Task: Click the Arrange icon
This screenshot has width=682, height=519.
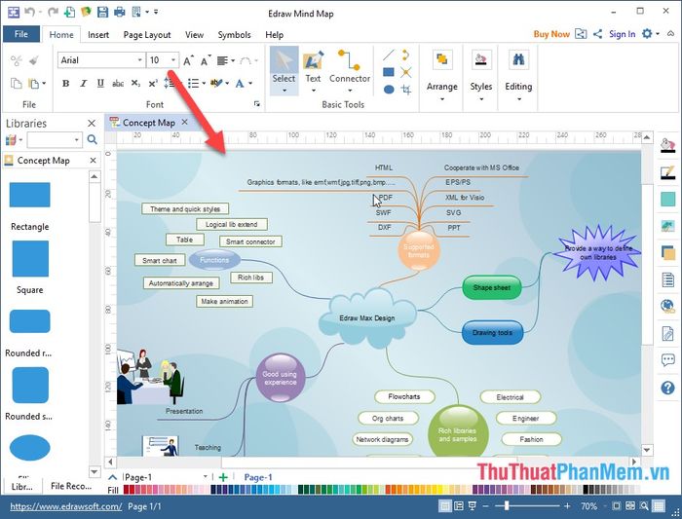Action: (x=442, y=59)
